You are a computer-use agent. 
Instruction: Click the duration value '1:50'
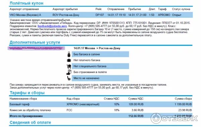pyautogui.click(x=151, y=15)
